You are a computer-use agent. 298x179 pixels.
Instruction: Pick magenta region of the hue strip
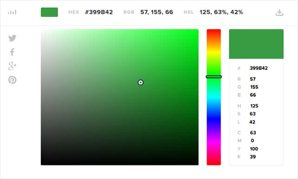(214, 142)
